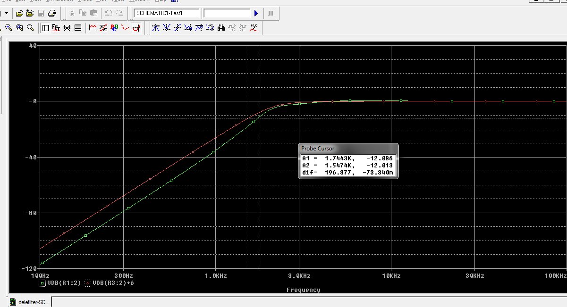
Task: Toggle the Fourier (FFT) display
Action: (56, 28)
